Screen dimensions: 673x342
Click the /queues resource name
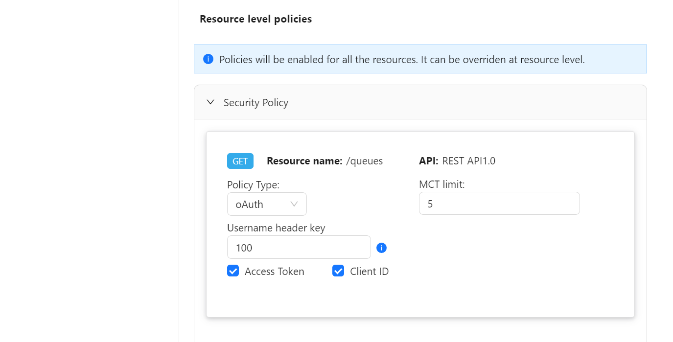364,160
